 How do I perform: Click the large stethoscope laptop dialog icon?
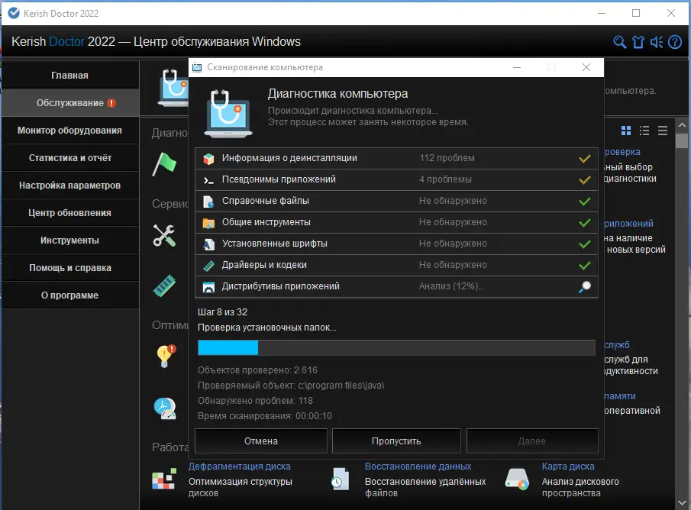[x=228, y=113]
